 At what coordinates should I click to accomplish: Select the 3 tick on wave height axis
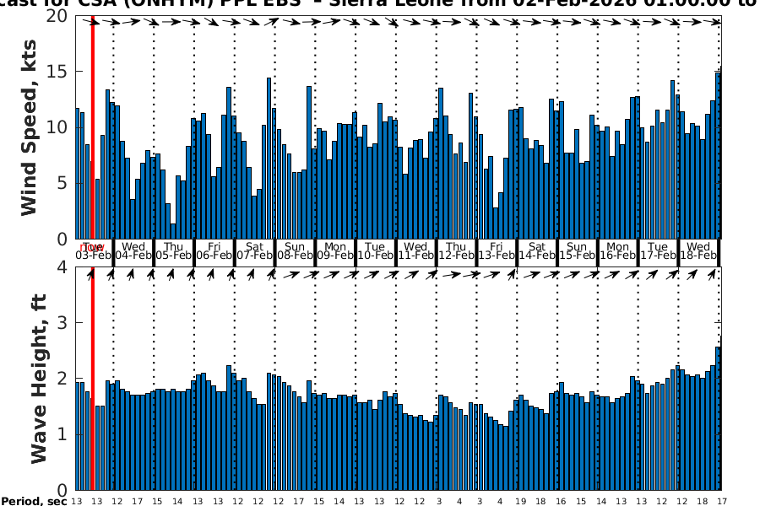(x=62, y=323)
